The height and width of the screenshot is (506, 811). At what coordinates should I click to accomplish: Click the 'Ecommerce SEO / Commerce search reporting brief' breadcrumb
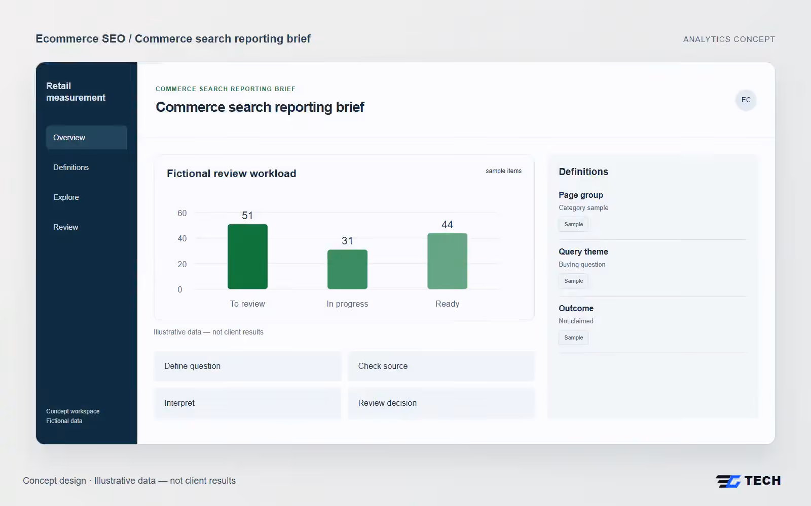(x=173, y=39)
